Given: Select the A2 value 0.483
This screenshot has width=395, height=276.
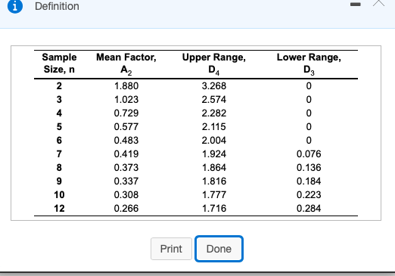Looking at the screenshot, I should (126, 141).
